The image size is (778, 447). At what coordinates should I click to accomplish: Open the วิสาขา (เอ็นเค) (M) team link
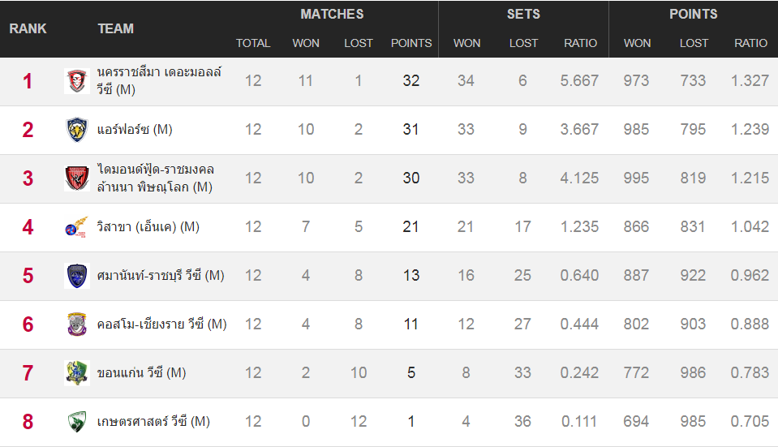tap(148, 226)
